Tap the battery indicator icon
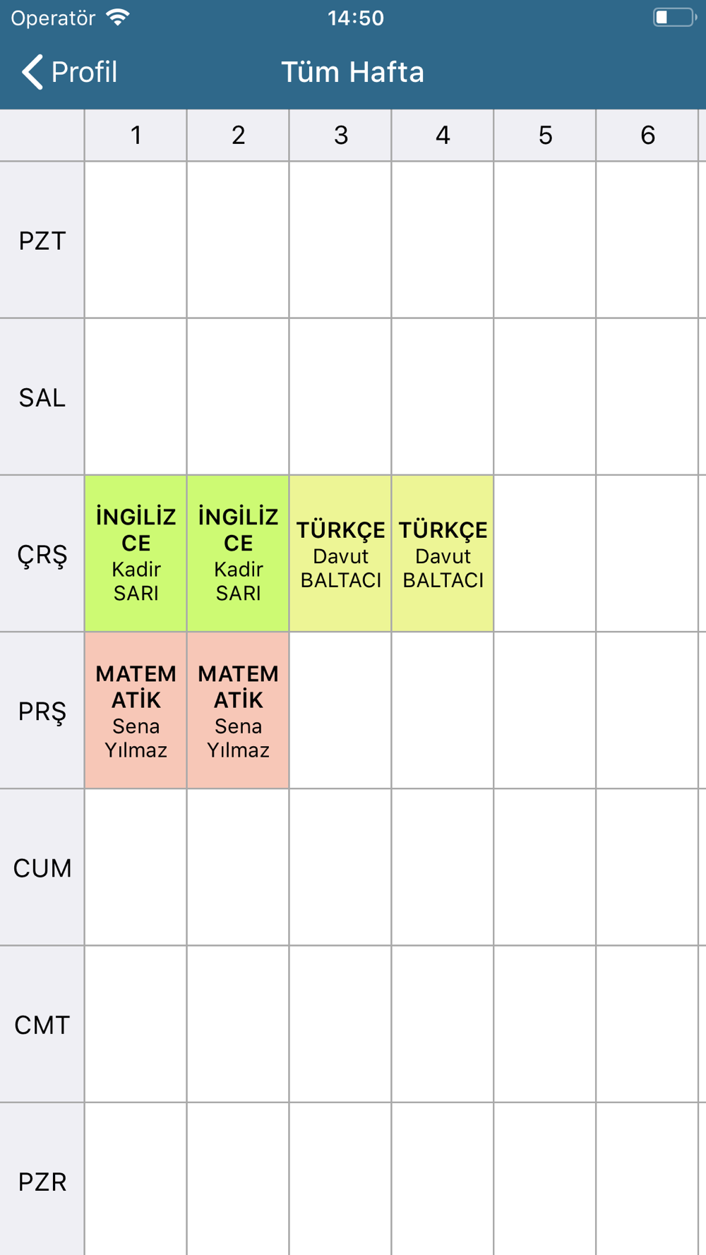This screenshot has height=1255, width=706. click(674, 18)
